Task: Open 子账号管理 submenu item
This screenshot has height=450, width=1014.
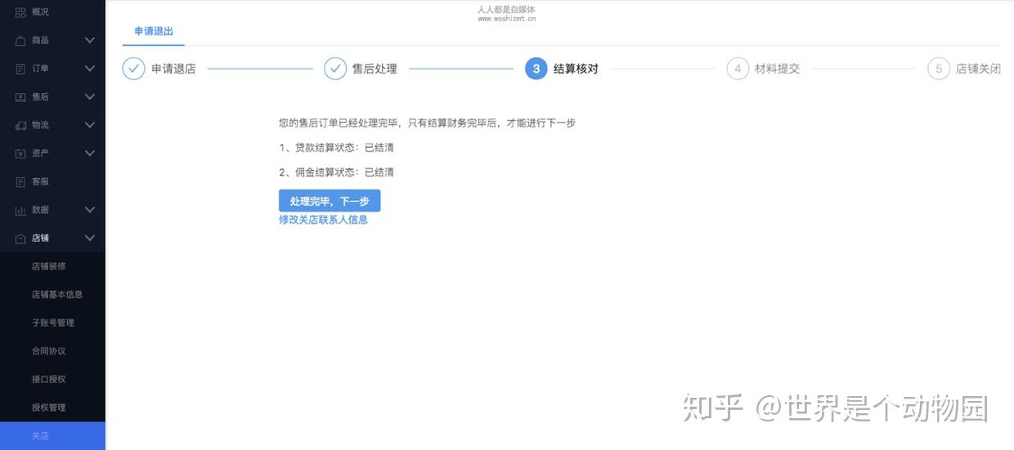Action: click(x=52, y=323)
